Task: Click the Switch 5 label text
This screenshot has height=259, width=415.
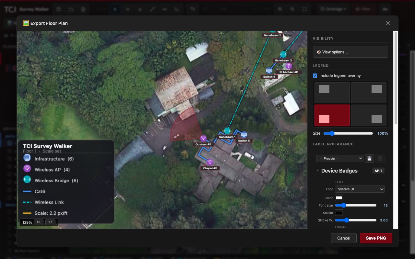Action: tap(244, 141)
